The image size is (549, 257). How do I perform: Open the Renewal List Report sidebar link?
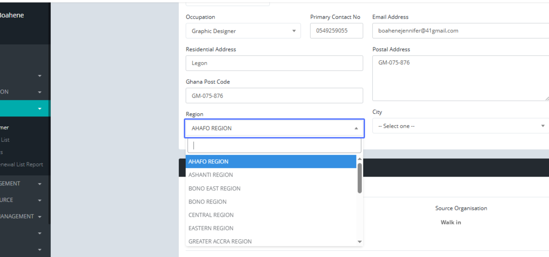22,164
